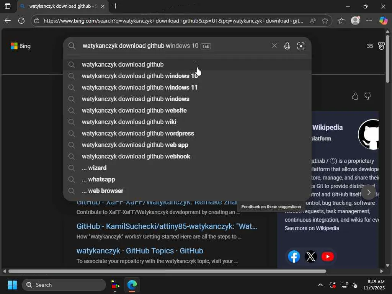Click the vertical page scrollbar thumb
This screenshot has width=392, height=294.
click(x=387, y=59)
